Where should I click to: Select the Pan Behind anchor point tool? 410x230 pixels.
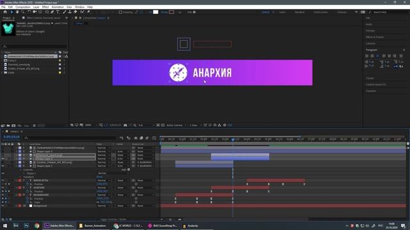pos(40,12)
